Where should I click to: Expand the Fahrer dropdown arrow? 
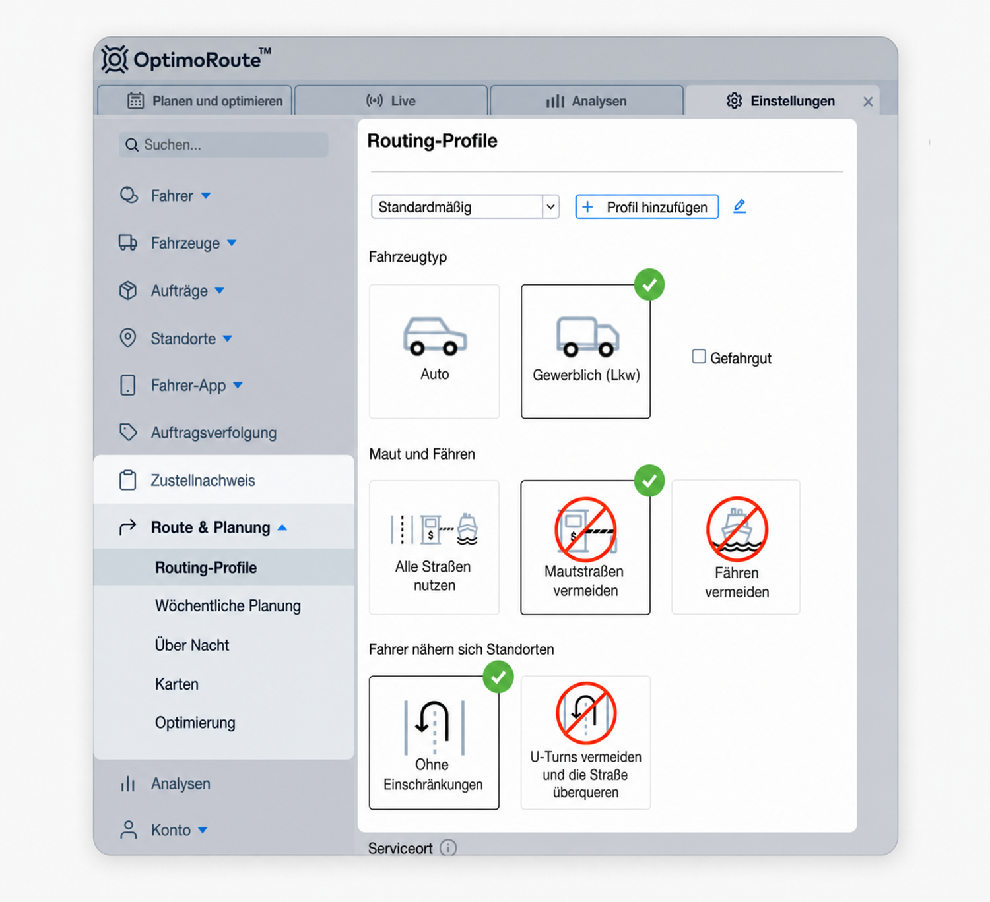[x=206, y=196]
